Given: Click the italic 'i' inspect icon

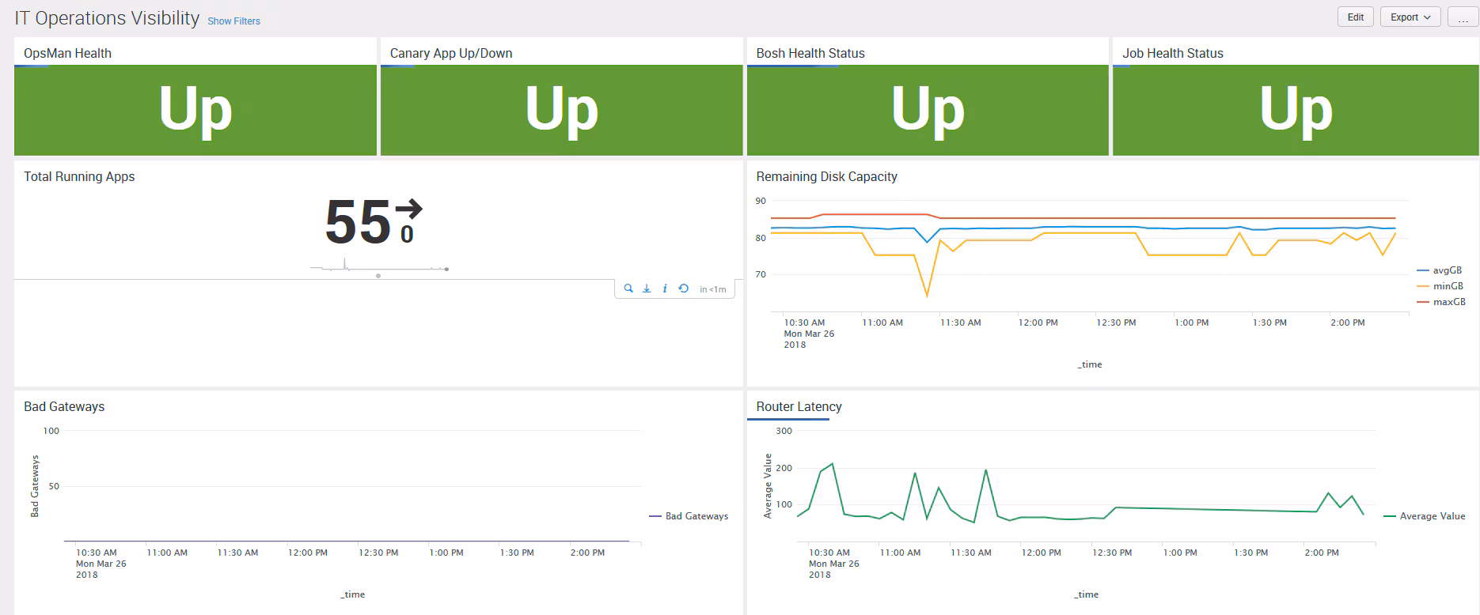Looking at the screenshot, I should 665,289.
